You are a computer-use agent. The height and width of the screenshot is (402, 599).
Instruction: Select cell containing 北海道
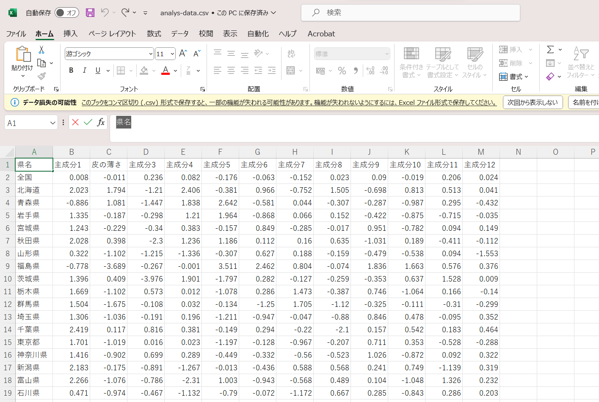(x=34, y=190)
